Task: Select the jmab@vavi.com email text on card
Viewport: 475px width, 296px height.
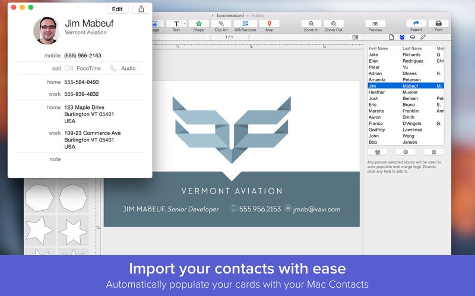Action: (x=316, y=210)
